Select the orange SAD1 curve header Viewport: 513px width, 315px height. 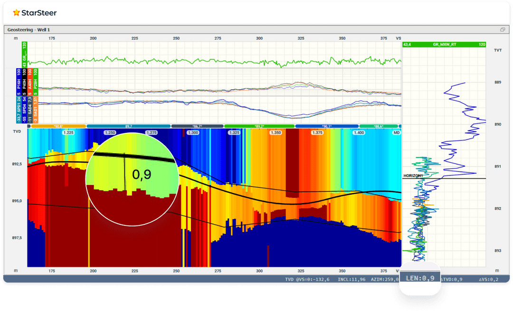[x=35, y=110]
